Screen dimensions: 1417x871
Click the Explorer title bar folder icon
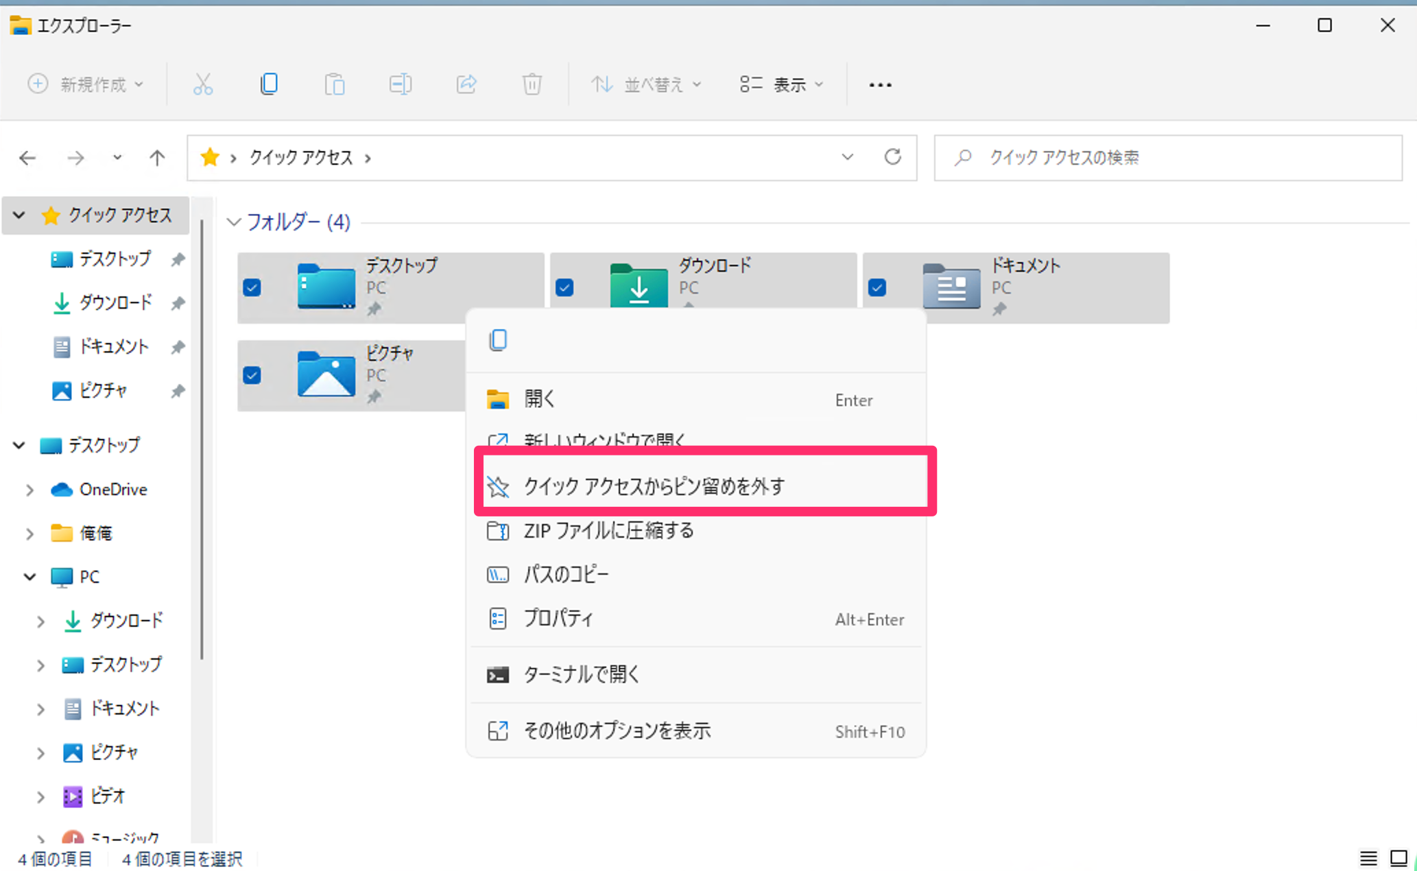tap(20, 25)
